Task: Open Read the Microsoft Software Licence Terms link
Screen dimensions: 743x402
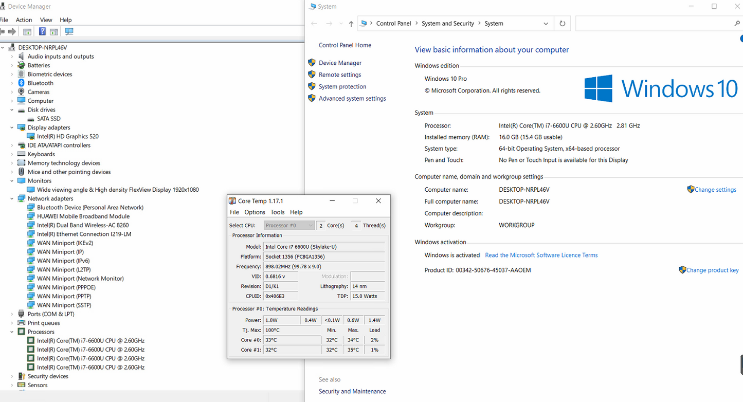Action: coord(541,255)
